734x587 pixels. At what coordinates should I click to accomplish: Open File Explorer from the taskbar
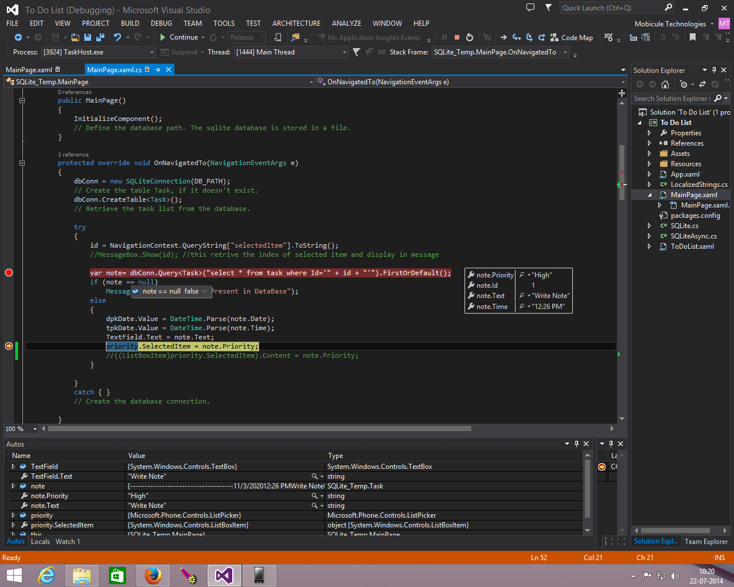[x=82, y=575]
